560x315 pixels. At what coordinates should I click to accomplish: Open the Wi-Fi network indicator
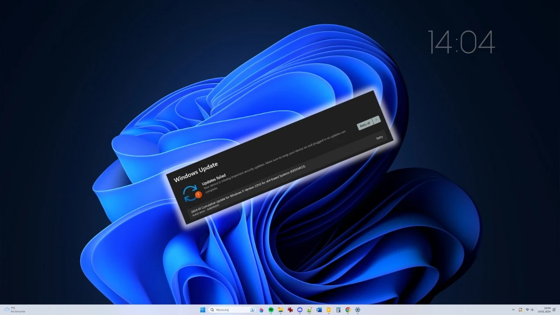pos(527,309)
